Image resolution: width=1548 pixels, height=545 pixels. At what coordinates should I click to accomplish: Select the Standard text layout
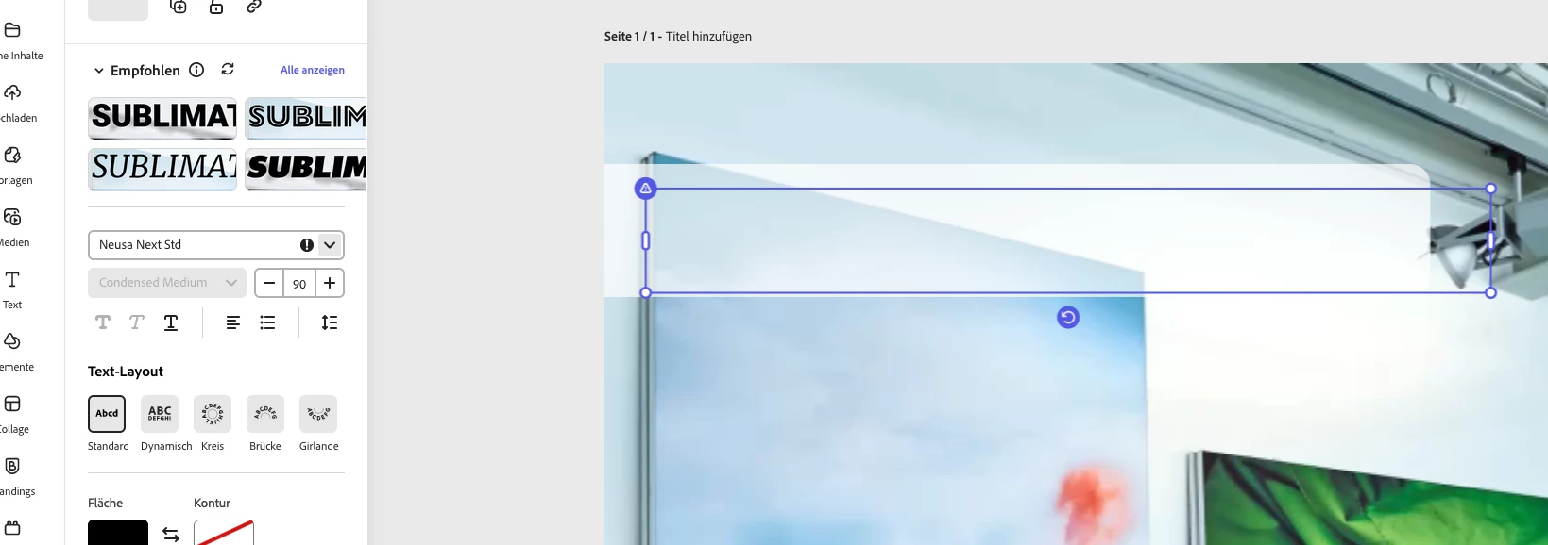(x=107, y=414)
